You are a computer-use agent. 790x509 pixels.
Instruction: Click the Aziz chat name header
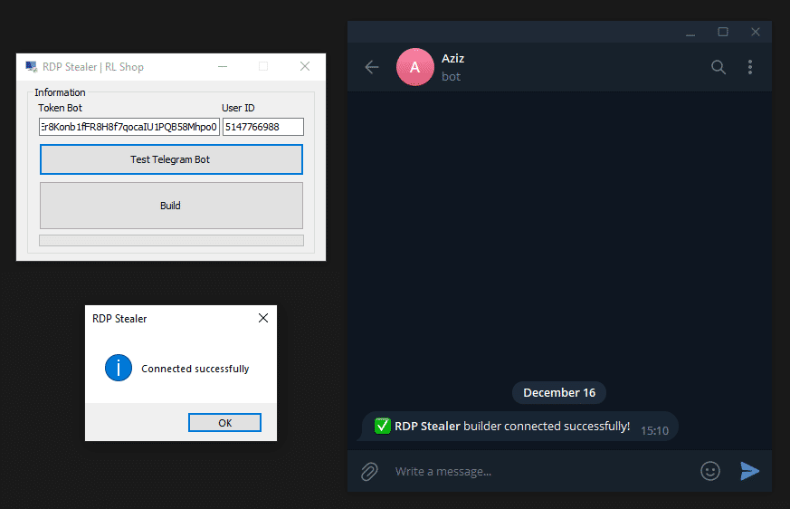pyautogui.click(x=453, y=59)
